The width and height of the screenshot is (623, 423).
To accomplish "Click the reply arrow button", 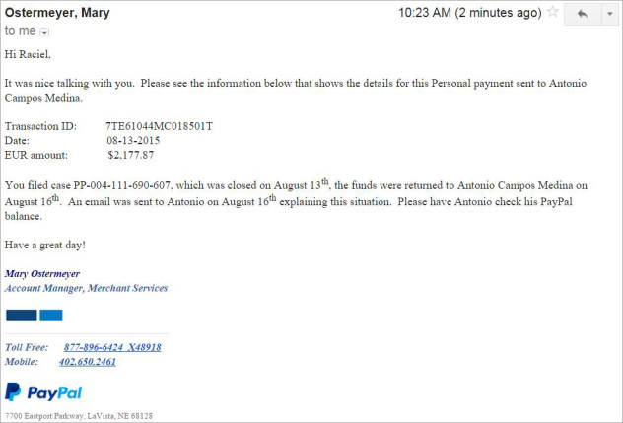I will (582, 14).
